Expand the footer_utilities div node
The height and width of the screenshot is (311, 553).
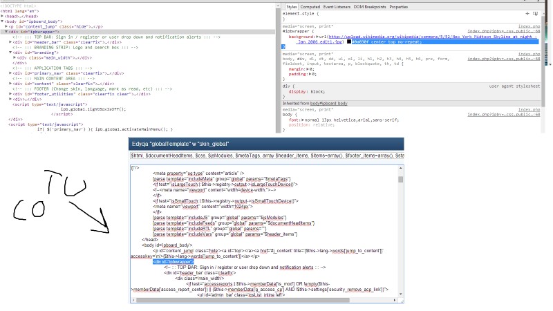coord(11,93)
